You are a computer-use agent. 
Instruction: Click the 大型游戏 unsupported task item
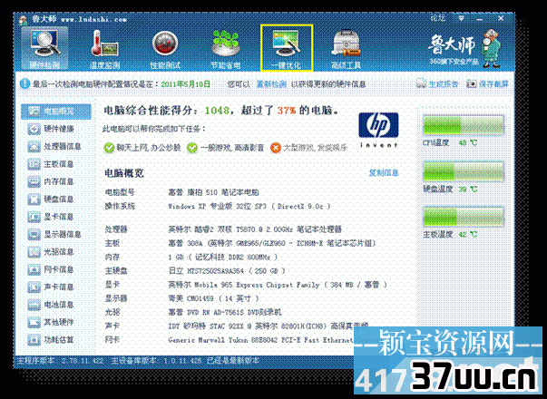click(309, 148)
